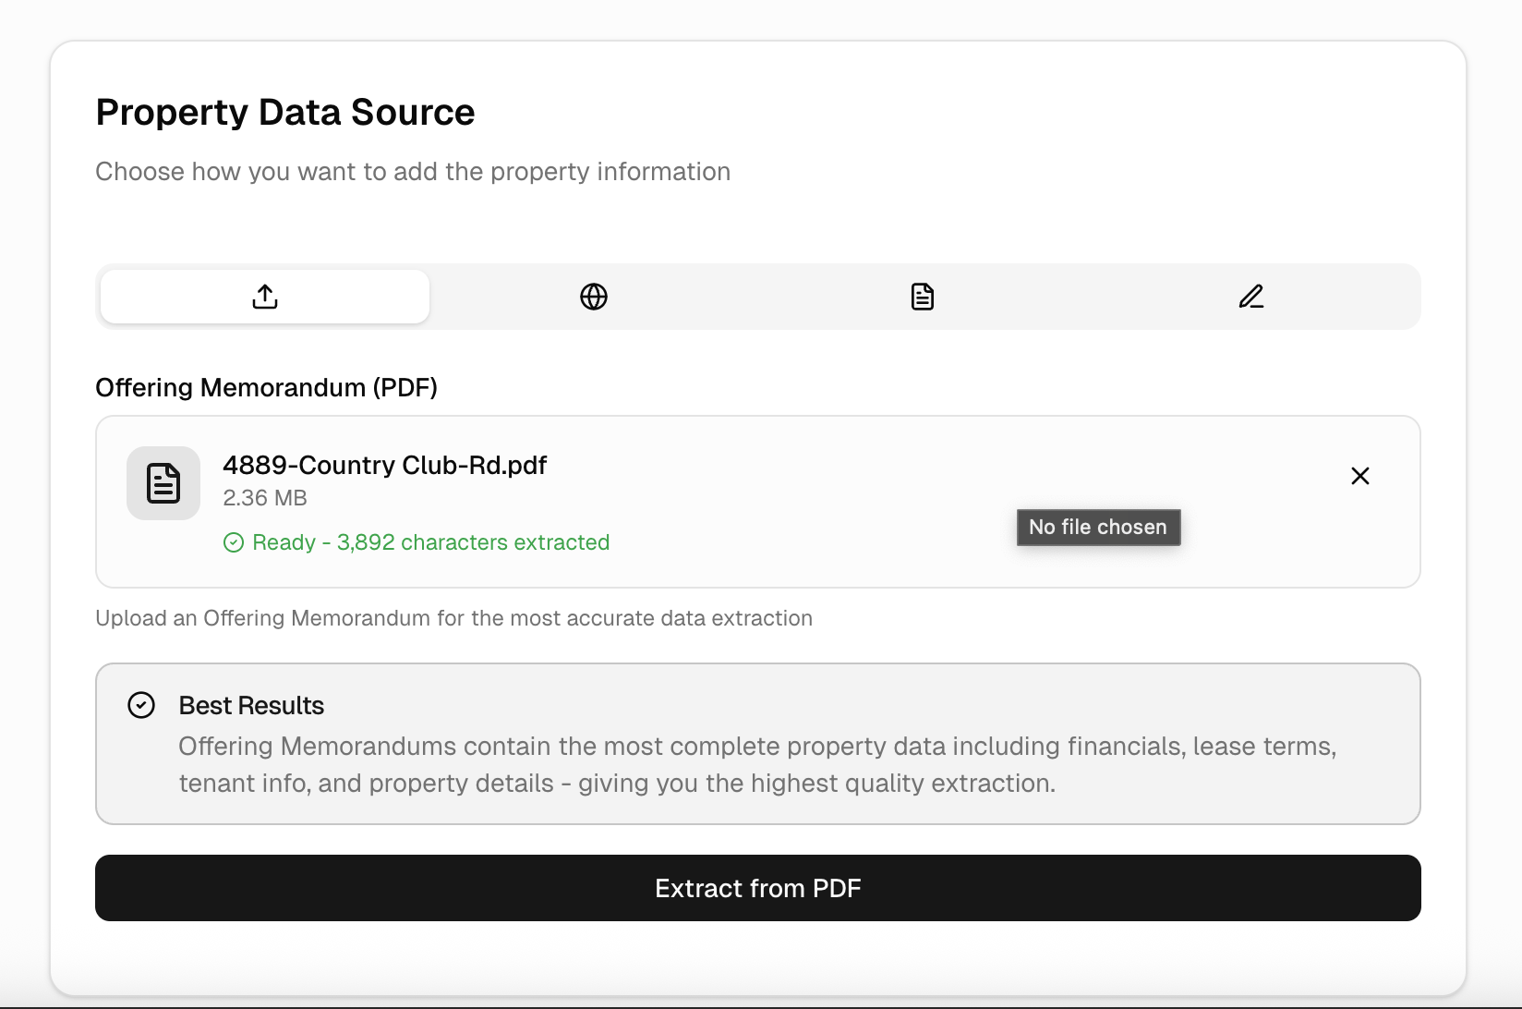This screenshot has width=1522, height=1009.
Task: Click the 'Upload an Offering Memorandum' helper text
Action: click(453, 618)
